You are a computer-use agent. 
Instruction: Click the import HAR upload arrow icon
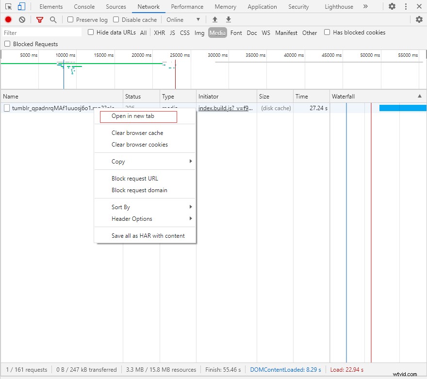215,19
